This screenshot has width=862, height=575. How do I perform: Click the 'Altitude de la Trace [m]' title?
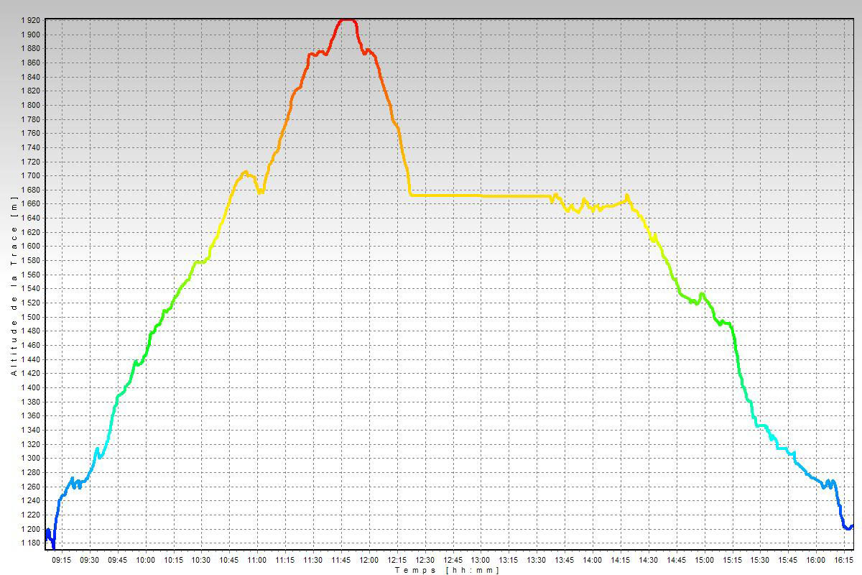coord(13,287)
